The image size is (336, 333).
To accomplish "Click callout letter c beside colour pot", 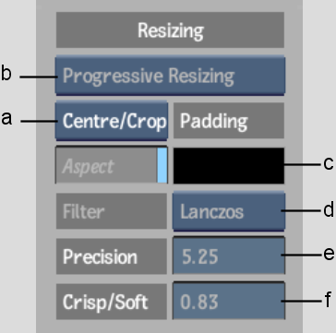I will click(329, 163).
